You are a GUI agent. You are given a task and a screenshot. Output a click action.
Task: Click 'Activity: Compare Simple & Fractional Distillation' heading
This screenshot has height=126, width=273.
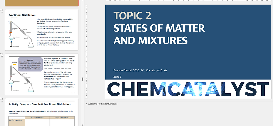coord(40,104)
